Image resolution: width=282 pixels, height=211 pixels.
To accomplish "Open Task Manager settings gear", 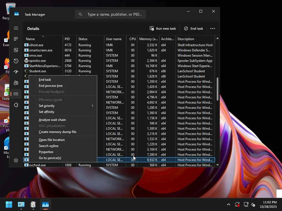I will 16,160.
